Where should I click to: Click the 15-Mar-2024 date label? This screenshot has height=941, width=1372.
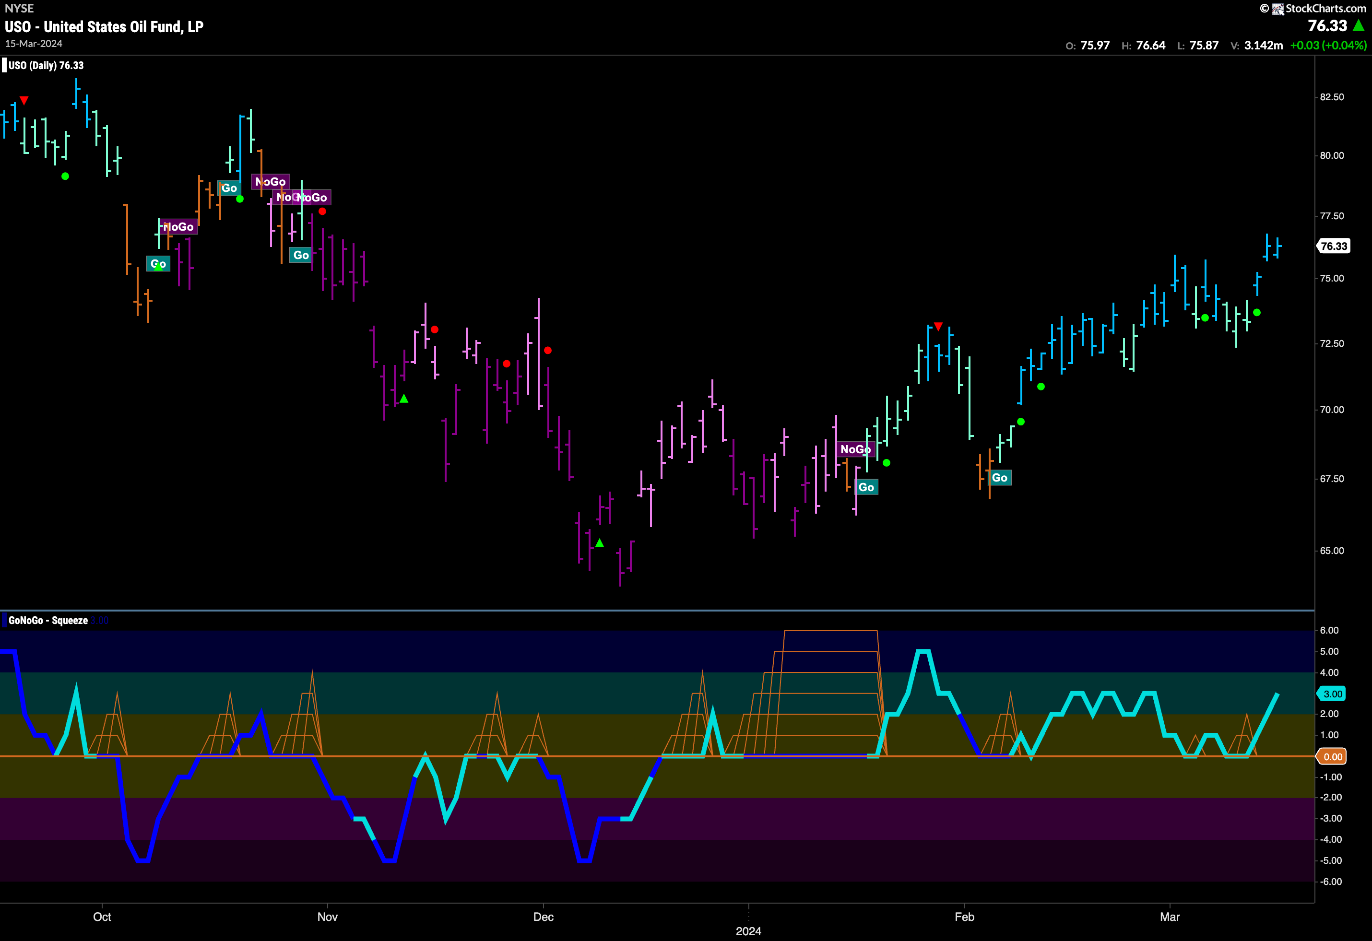pyautogui.click(x=34, y=44)
